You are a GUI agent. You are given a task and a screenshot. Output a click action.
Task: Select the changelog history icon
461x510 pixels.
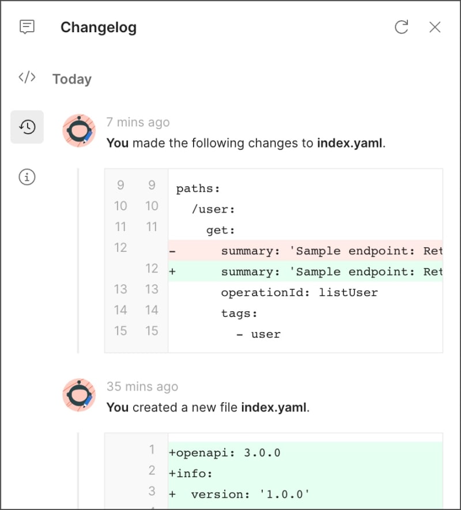tap(27, 127)
